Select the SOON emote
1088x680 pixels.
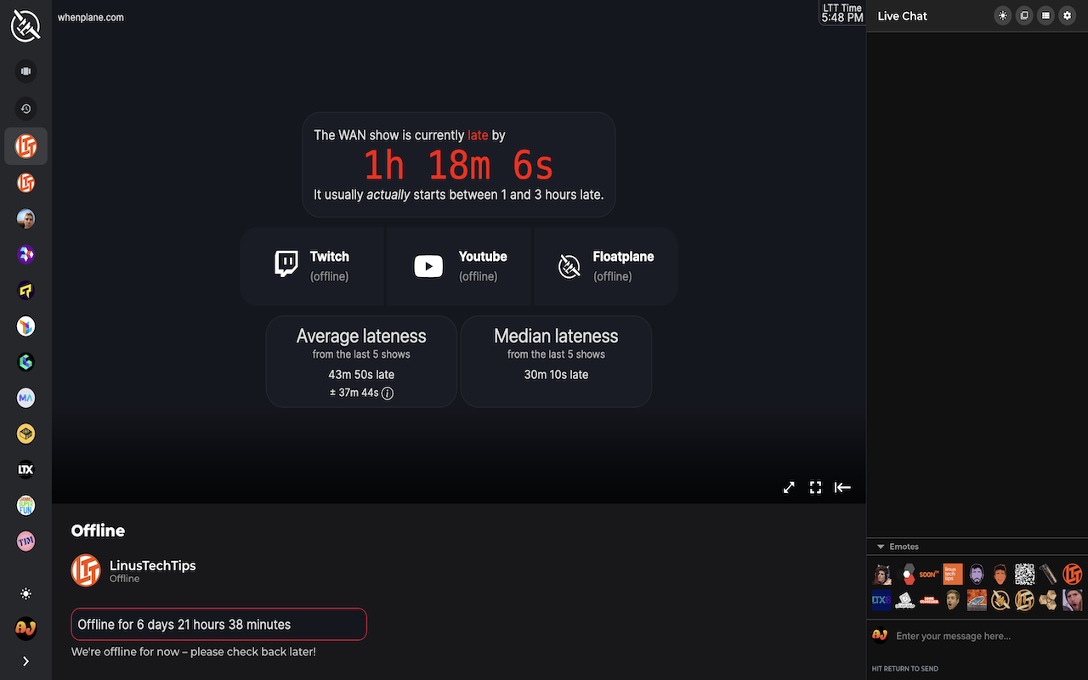[929, 574]
